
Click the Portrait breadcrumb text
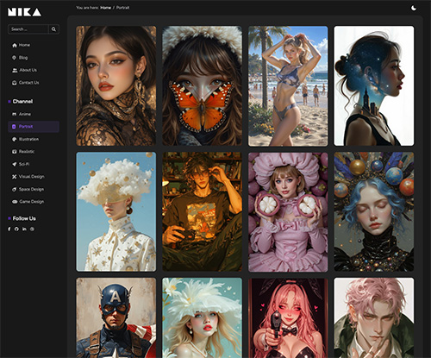coord(122,8)
